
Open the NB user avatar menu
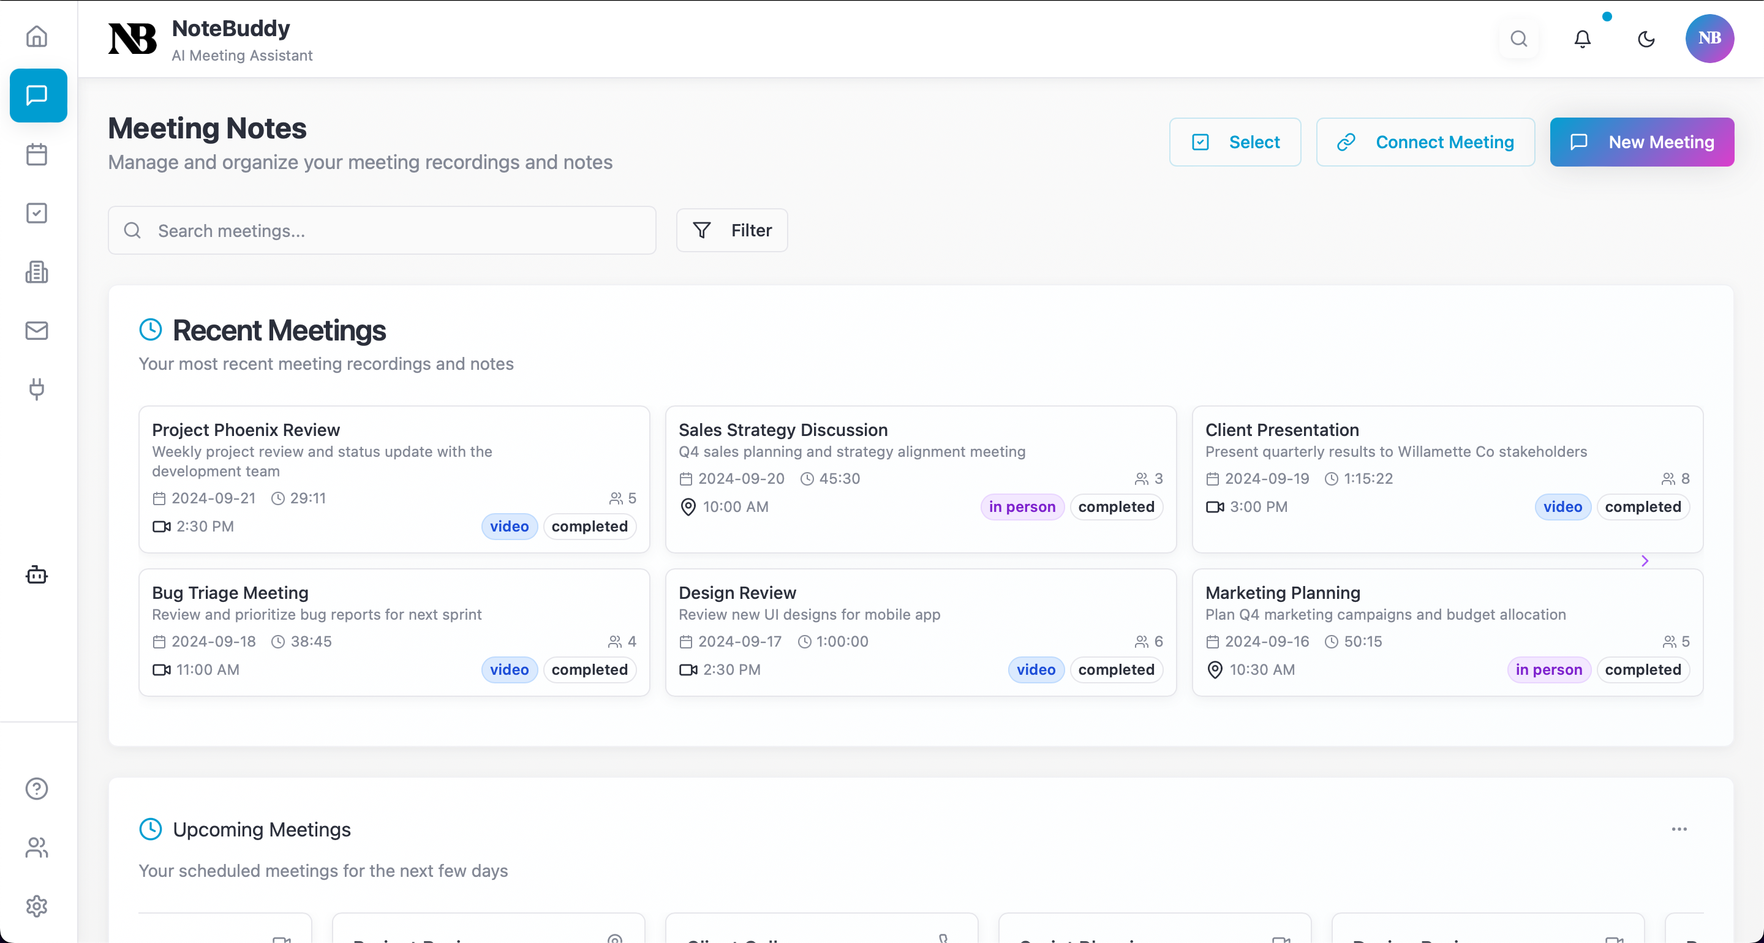1709,39
